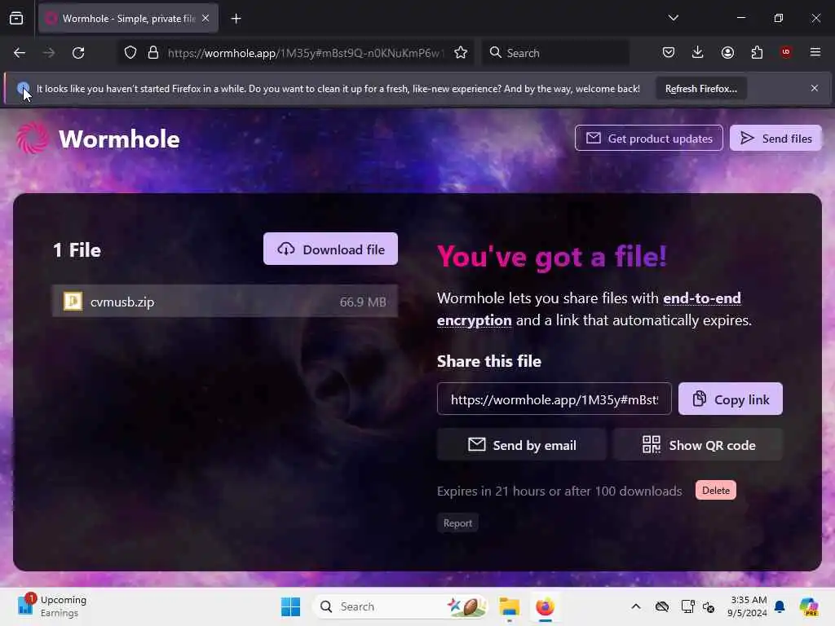Close the Wormhole browser tab
This screenshot has width=835, height=626.
(x=205, y=18)
